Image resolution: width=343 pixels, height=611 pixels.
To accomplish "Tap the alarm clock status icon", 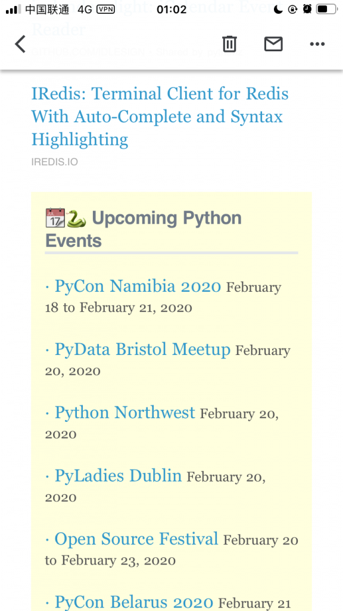I will pos(307,9).
